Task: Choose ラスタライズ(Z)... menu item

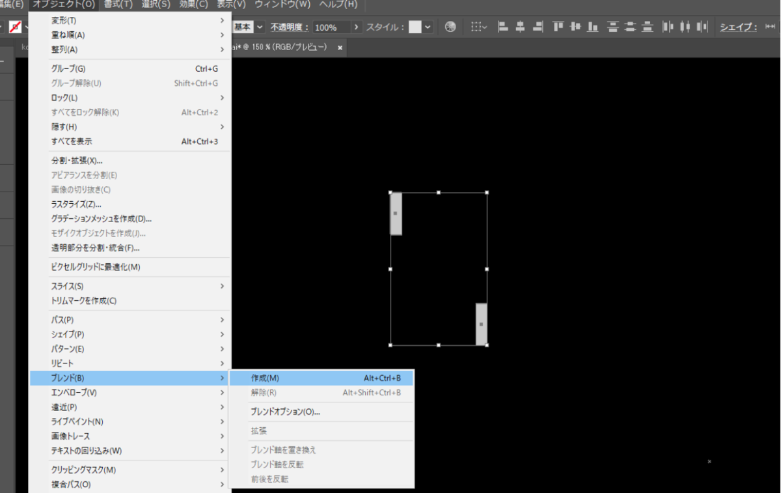Action: tap(130, 204)
